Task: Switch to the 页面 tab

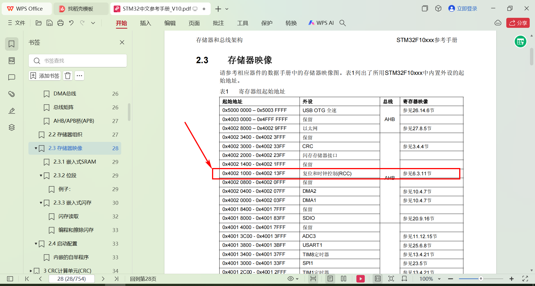Action: [x=194, y=23]
